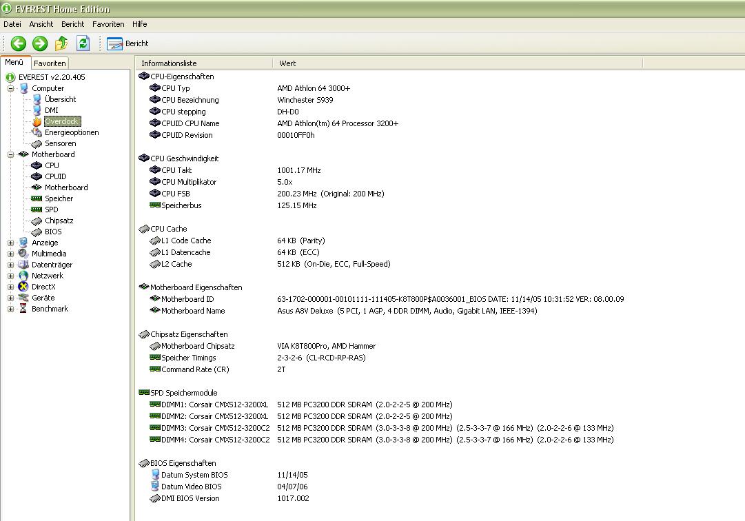The width and height of the screenshot is (745, 521).
Task: Click the Übersicht icon in the tree
Action: pos(37,99)
